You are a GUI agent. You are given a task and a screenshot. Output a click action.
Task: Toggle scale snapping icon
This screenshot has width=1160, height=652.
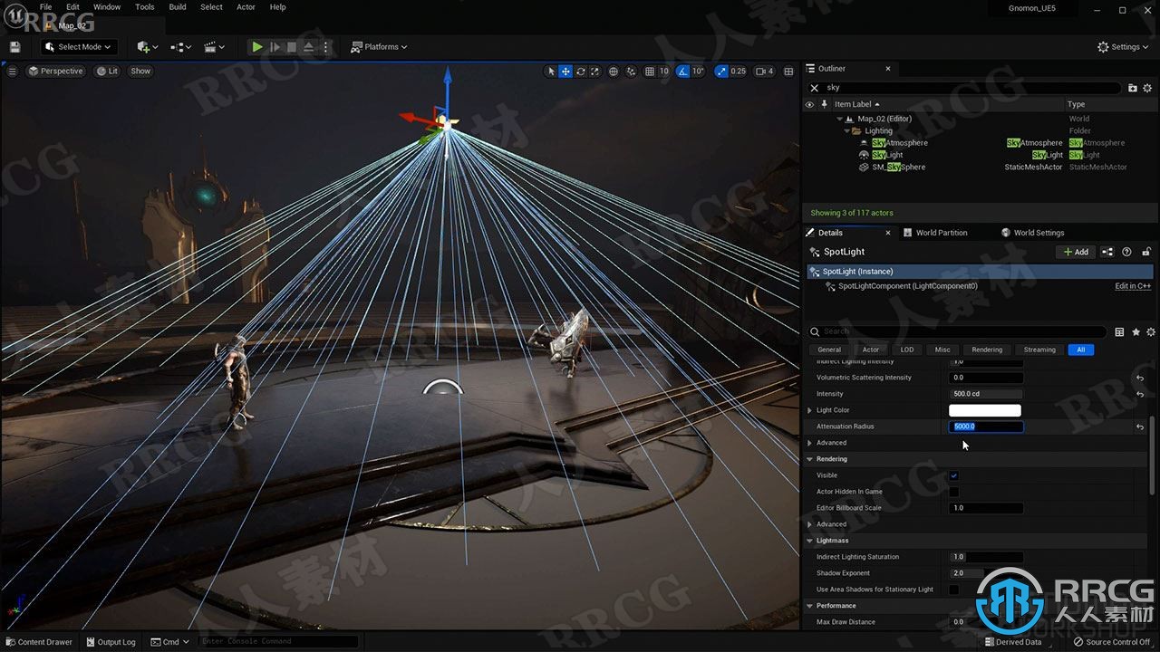point(721,71)
